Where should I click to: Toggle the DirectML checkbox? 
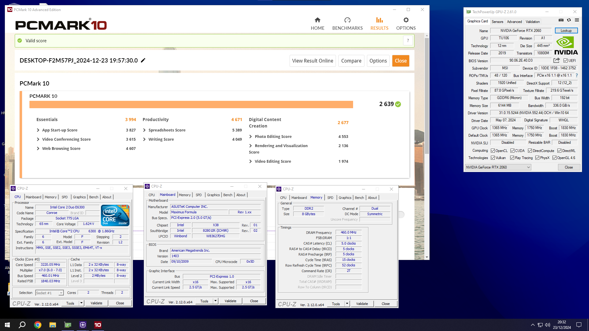559,151
